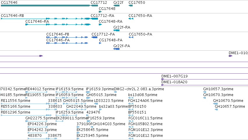The image size is (248, 140).
Task: Select EST RE55166.5prime
Action: click(15, 107)
